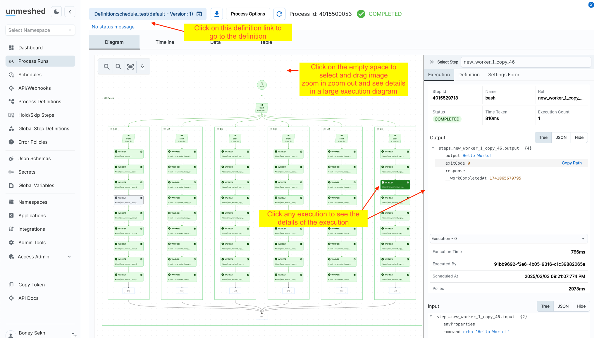Switch to the Definition tab in step panel

[x=469, y=75]
